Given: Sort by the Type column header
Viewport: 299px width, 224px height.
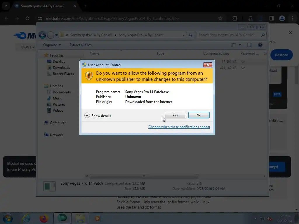Looking at the screenshot, I should tap(160, 54).
